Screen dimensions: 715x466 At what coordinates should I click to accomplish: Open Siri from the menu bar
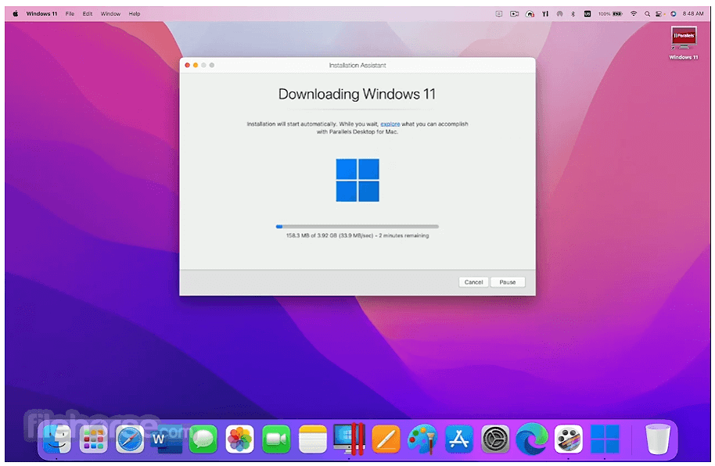pos(673,13)
